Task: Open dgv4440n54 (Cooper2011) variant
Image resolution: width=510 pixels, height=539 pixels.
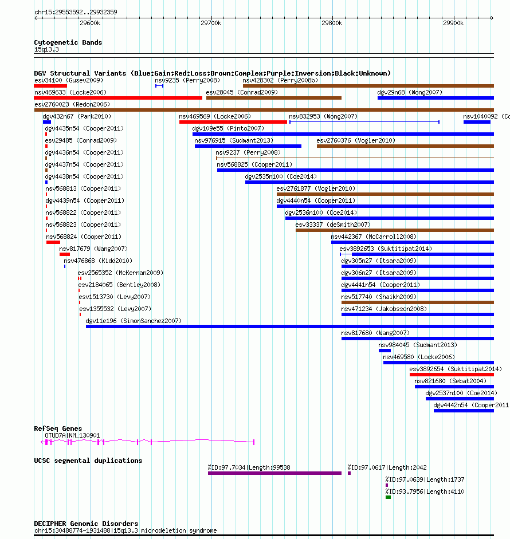Action: 385,206
